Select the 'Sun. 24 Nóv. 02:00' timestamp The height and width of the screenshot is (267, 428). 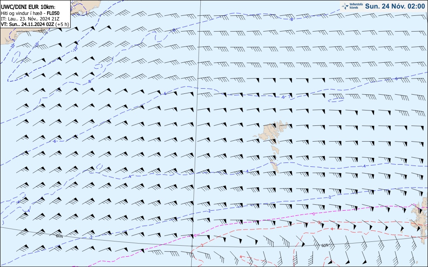[395, 6]
